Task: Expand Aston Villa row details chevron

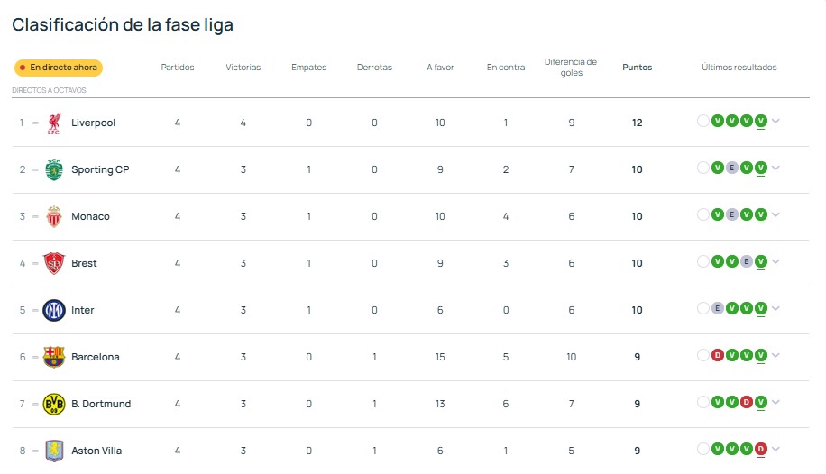Action: 776,450
